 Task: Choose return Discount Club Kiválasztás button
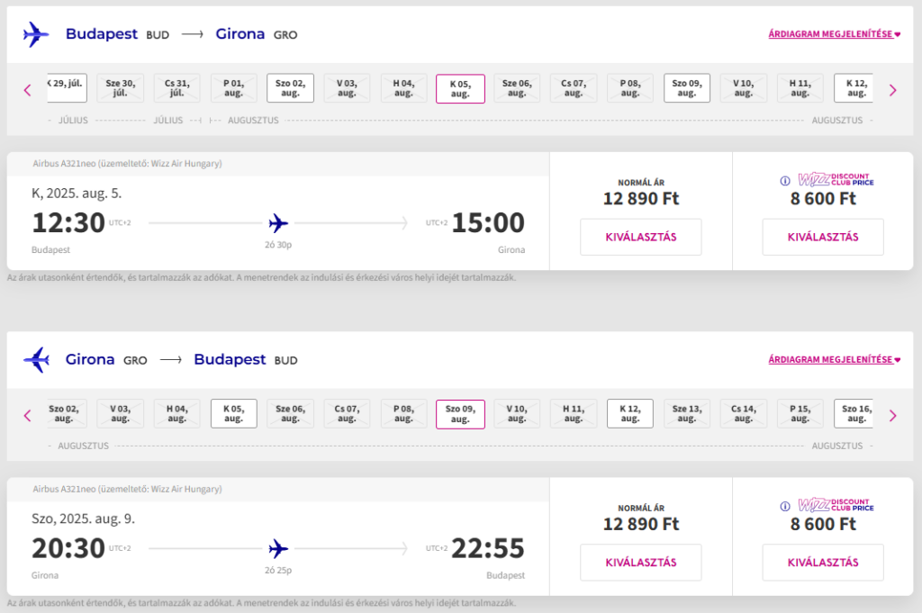click(x=823, y=563)
